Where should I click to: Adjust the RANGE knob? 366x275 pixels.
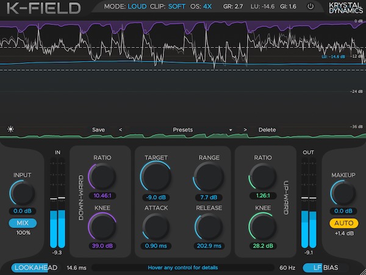click(x=209, y=177)
